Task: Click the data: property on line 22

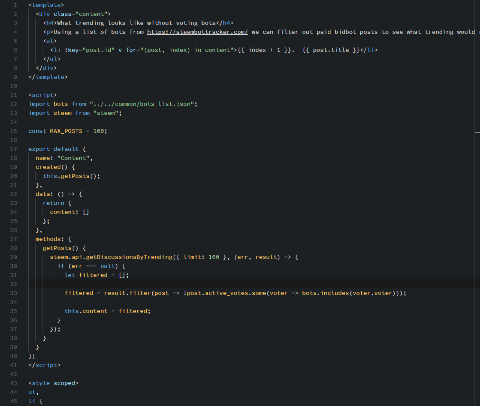Action: click(x=44, y=194)
